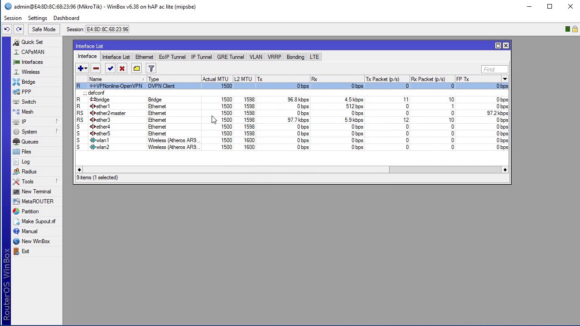Expand the IP submenu
Viewport: 580px width, 326px height.
tap(36, 122)
